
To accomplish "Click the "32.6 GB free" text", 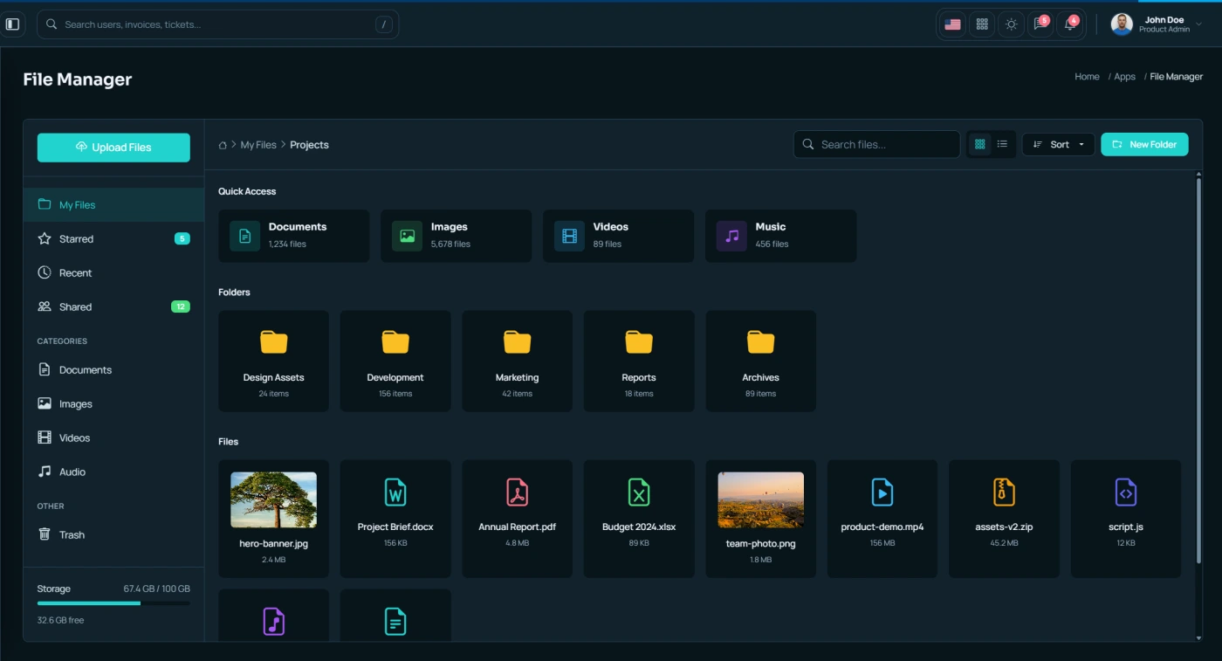I will (x=61, y=620).
